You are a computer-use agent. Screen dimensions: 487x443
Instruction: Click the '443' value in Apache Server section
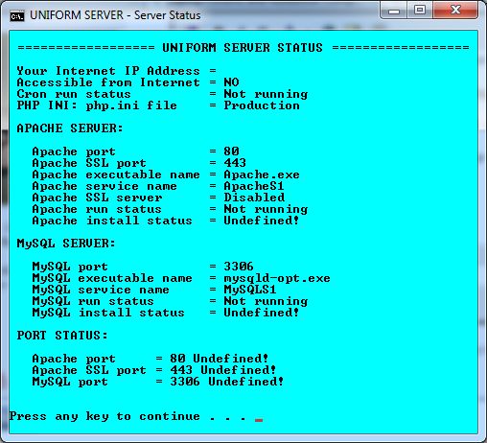[x=235, y=163]
